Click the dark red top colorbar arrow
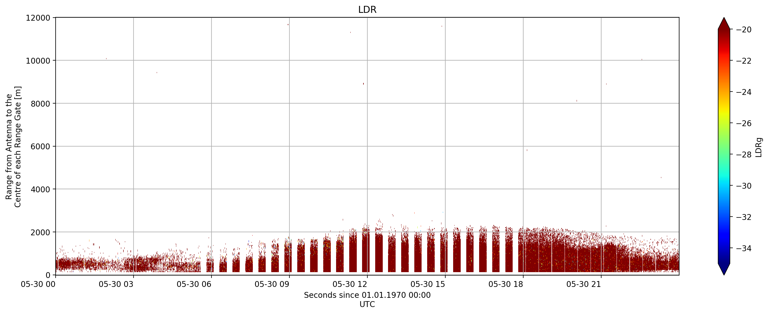 [724, 24]
